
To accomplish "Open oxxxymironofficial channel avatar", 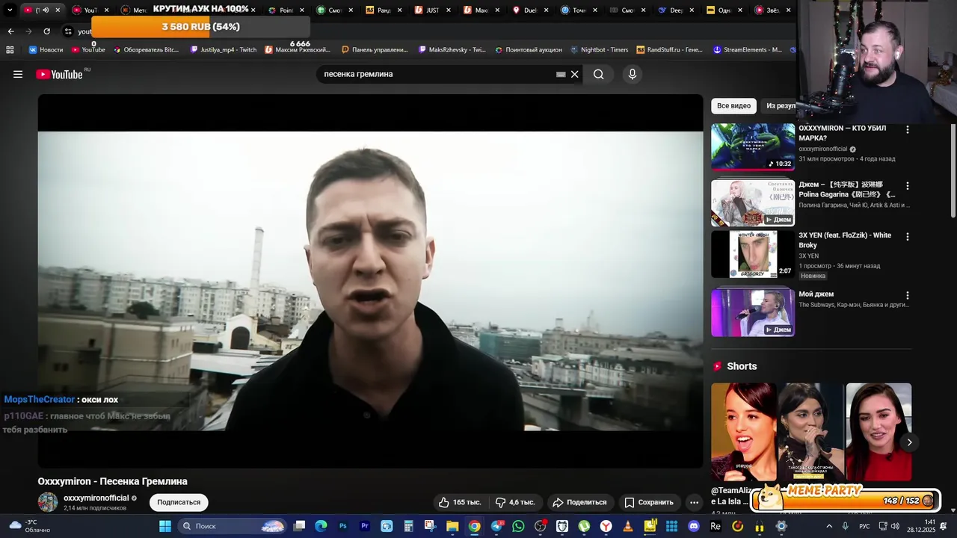I will 48,502.
